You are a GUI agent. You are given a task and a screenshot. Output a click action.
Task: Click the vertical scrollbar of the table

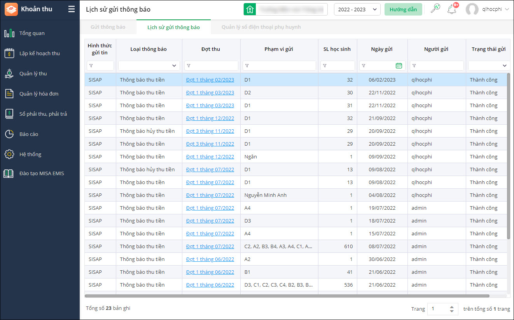click(508, 156)
